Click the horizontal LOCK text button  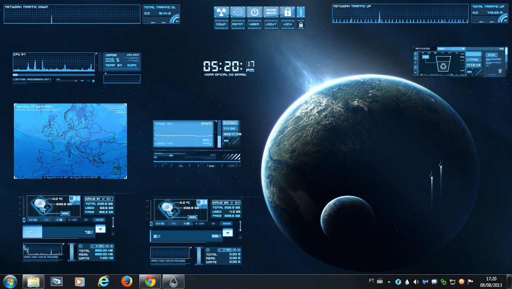(x=288, y=24)
